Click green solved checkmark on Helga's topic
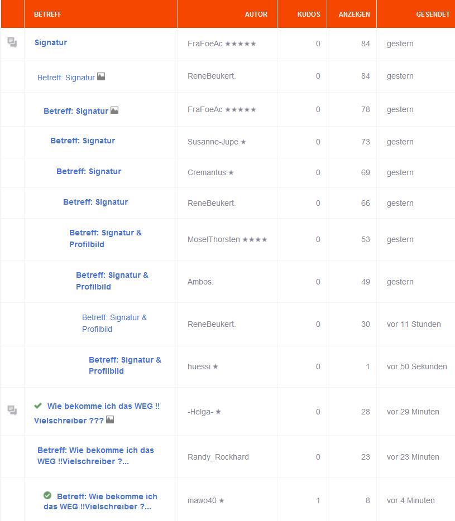This screenshot has width=455, height=521. 38,406
